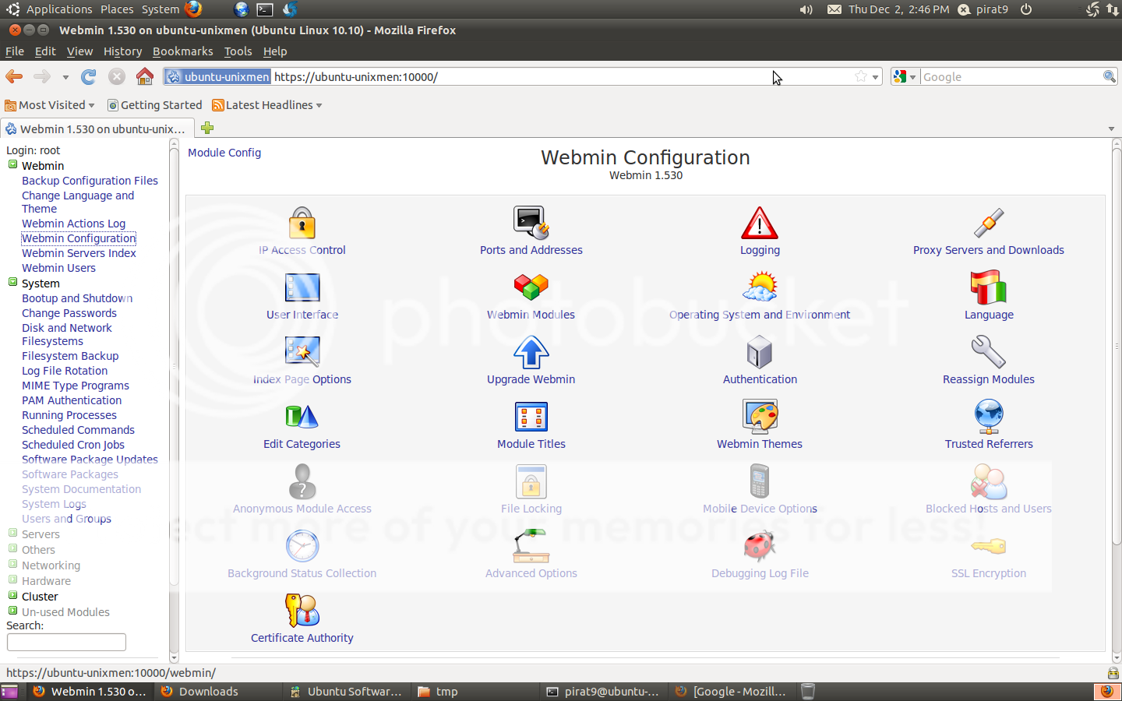Click the volume icon in system tray

(x=806, y=9)
